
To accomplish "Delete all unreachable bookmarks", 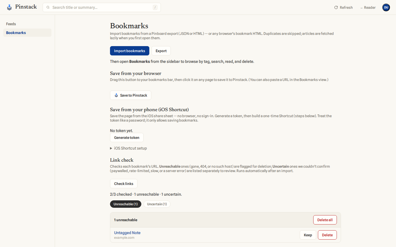I will [x=325, y=220].
